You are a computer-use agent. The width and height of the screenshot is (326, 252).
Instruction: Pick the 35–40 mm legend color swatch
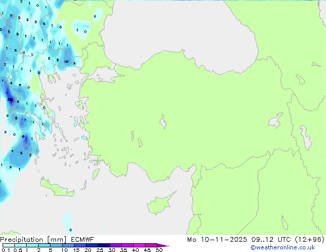pos(128,245)
